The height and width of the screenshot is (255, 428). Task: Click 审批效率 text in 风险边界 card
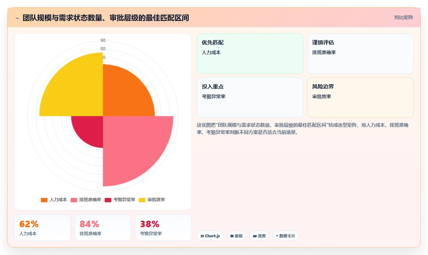pyautogui.click(x=322, y=96)
